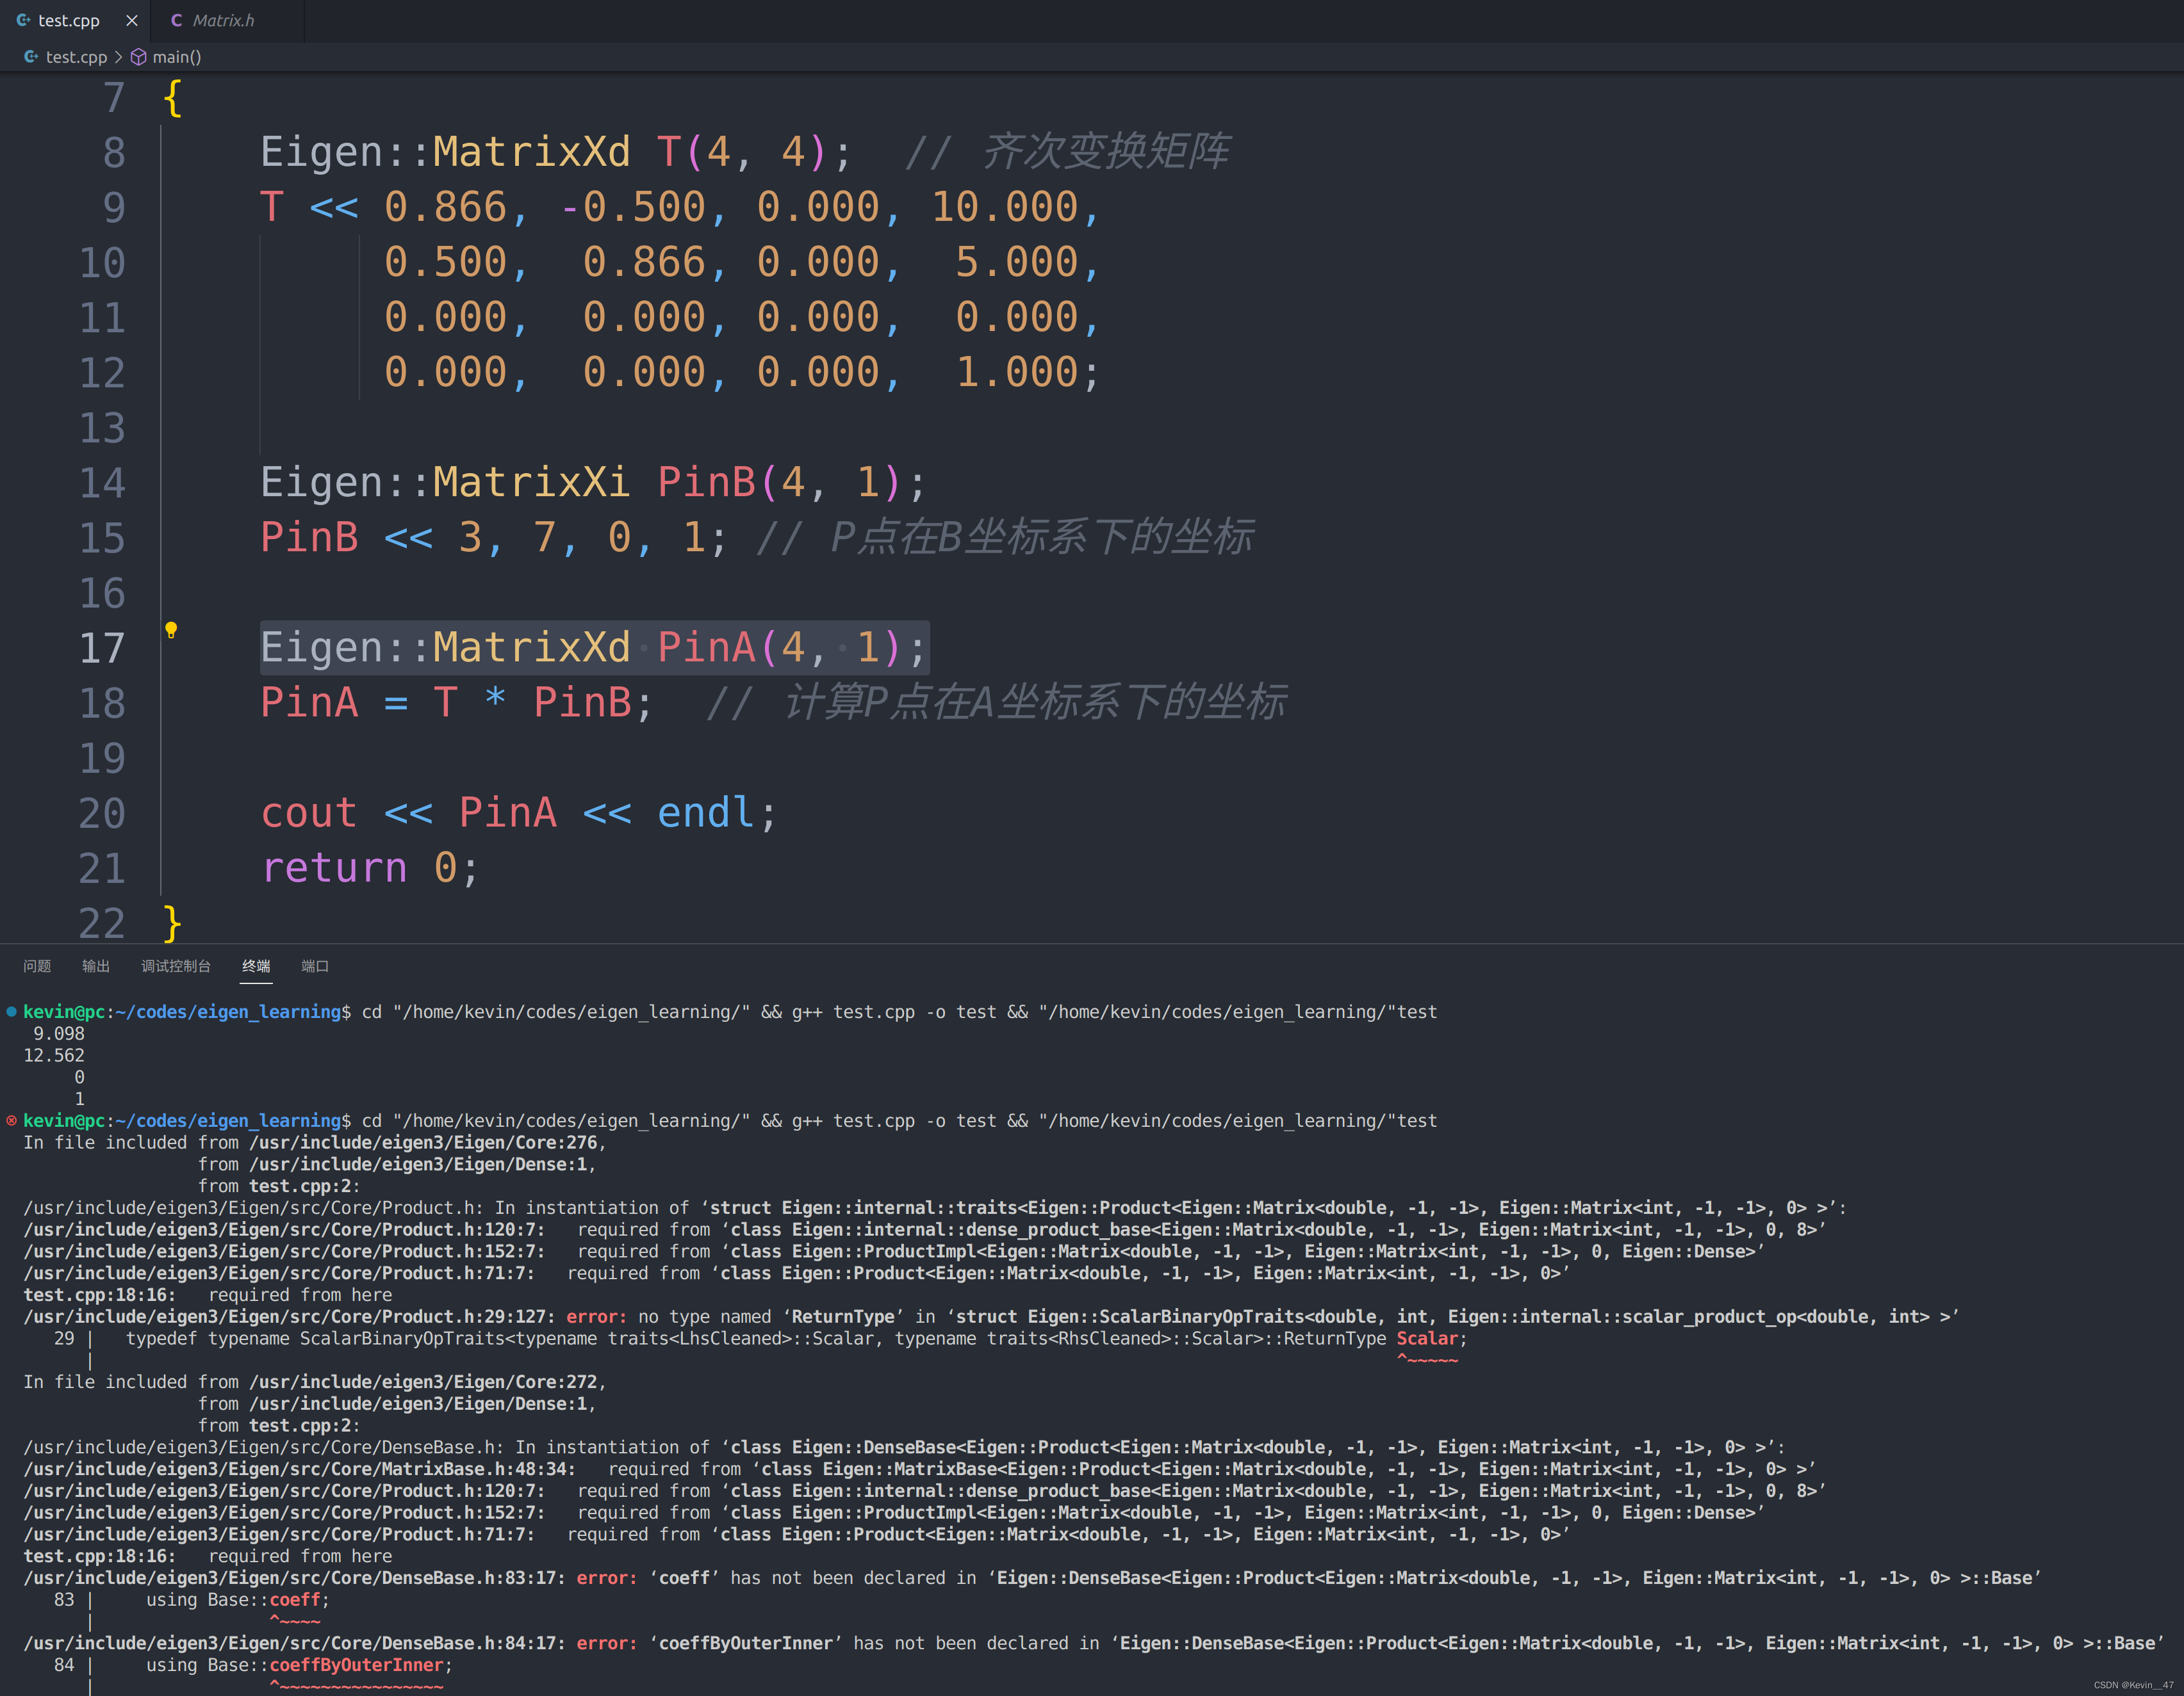Select the 终端 (Terminal) panel tab

256,965
